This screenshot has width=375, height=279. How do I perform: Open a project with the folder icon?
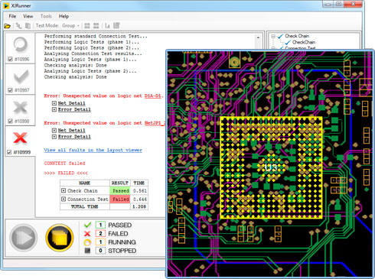[x=7, y=26]
